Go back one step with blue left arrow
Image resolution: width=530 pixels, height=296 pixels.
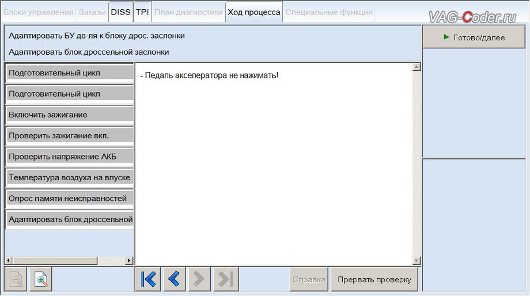[x=174, y=279]
